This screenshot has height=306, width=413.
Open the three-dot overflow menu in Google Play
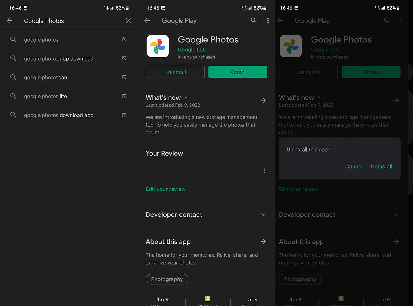(268, 20)
